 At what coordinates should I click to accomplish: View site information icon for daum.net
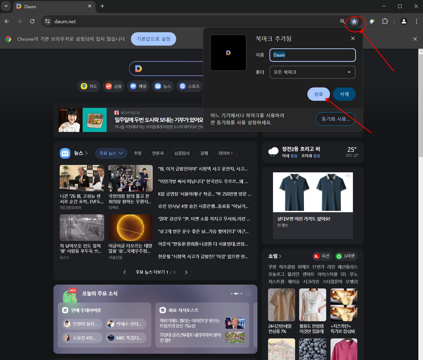(47, 21)
